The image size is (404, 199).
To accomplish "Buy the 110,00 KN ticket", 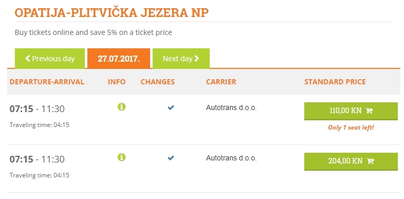I will pos(351,111).
